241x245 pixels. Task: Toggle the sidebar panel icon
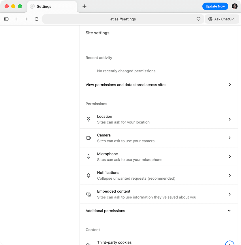click(6, 19)
